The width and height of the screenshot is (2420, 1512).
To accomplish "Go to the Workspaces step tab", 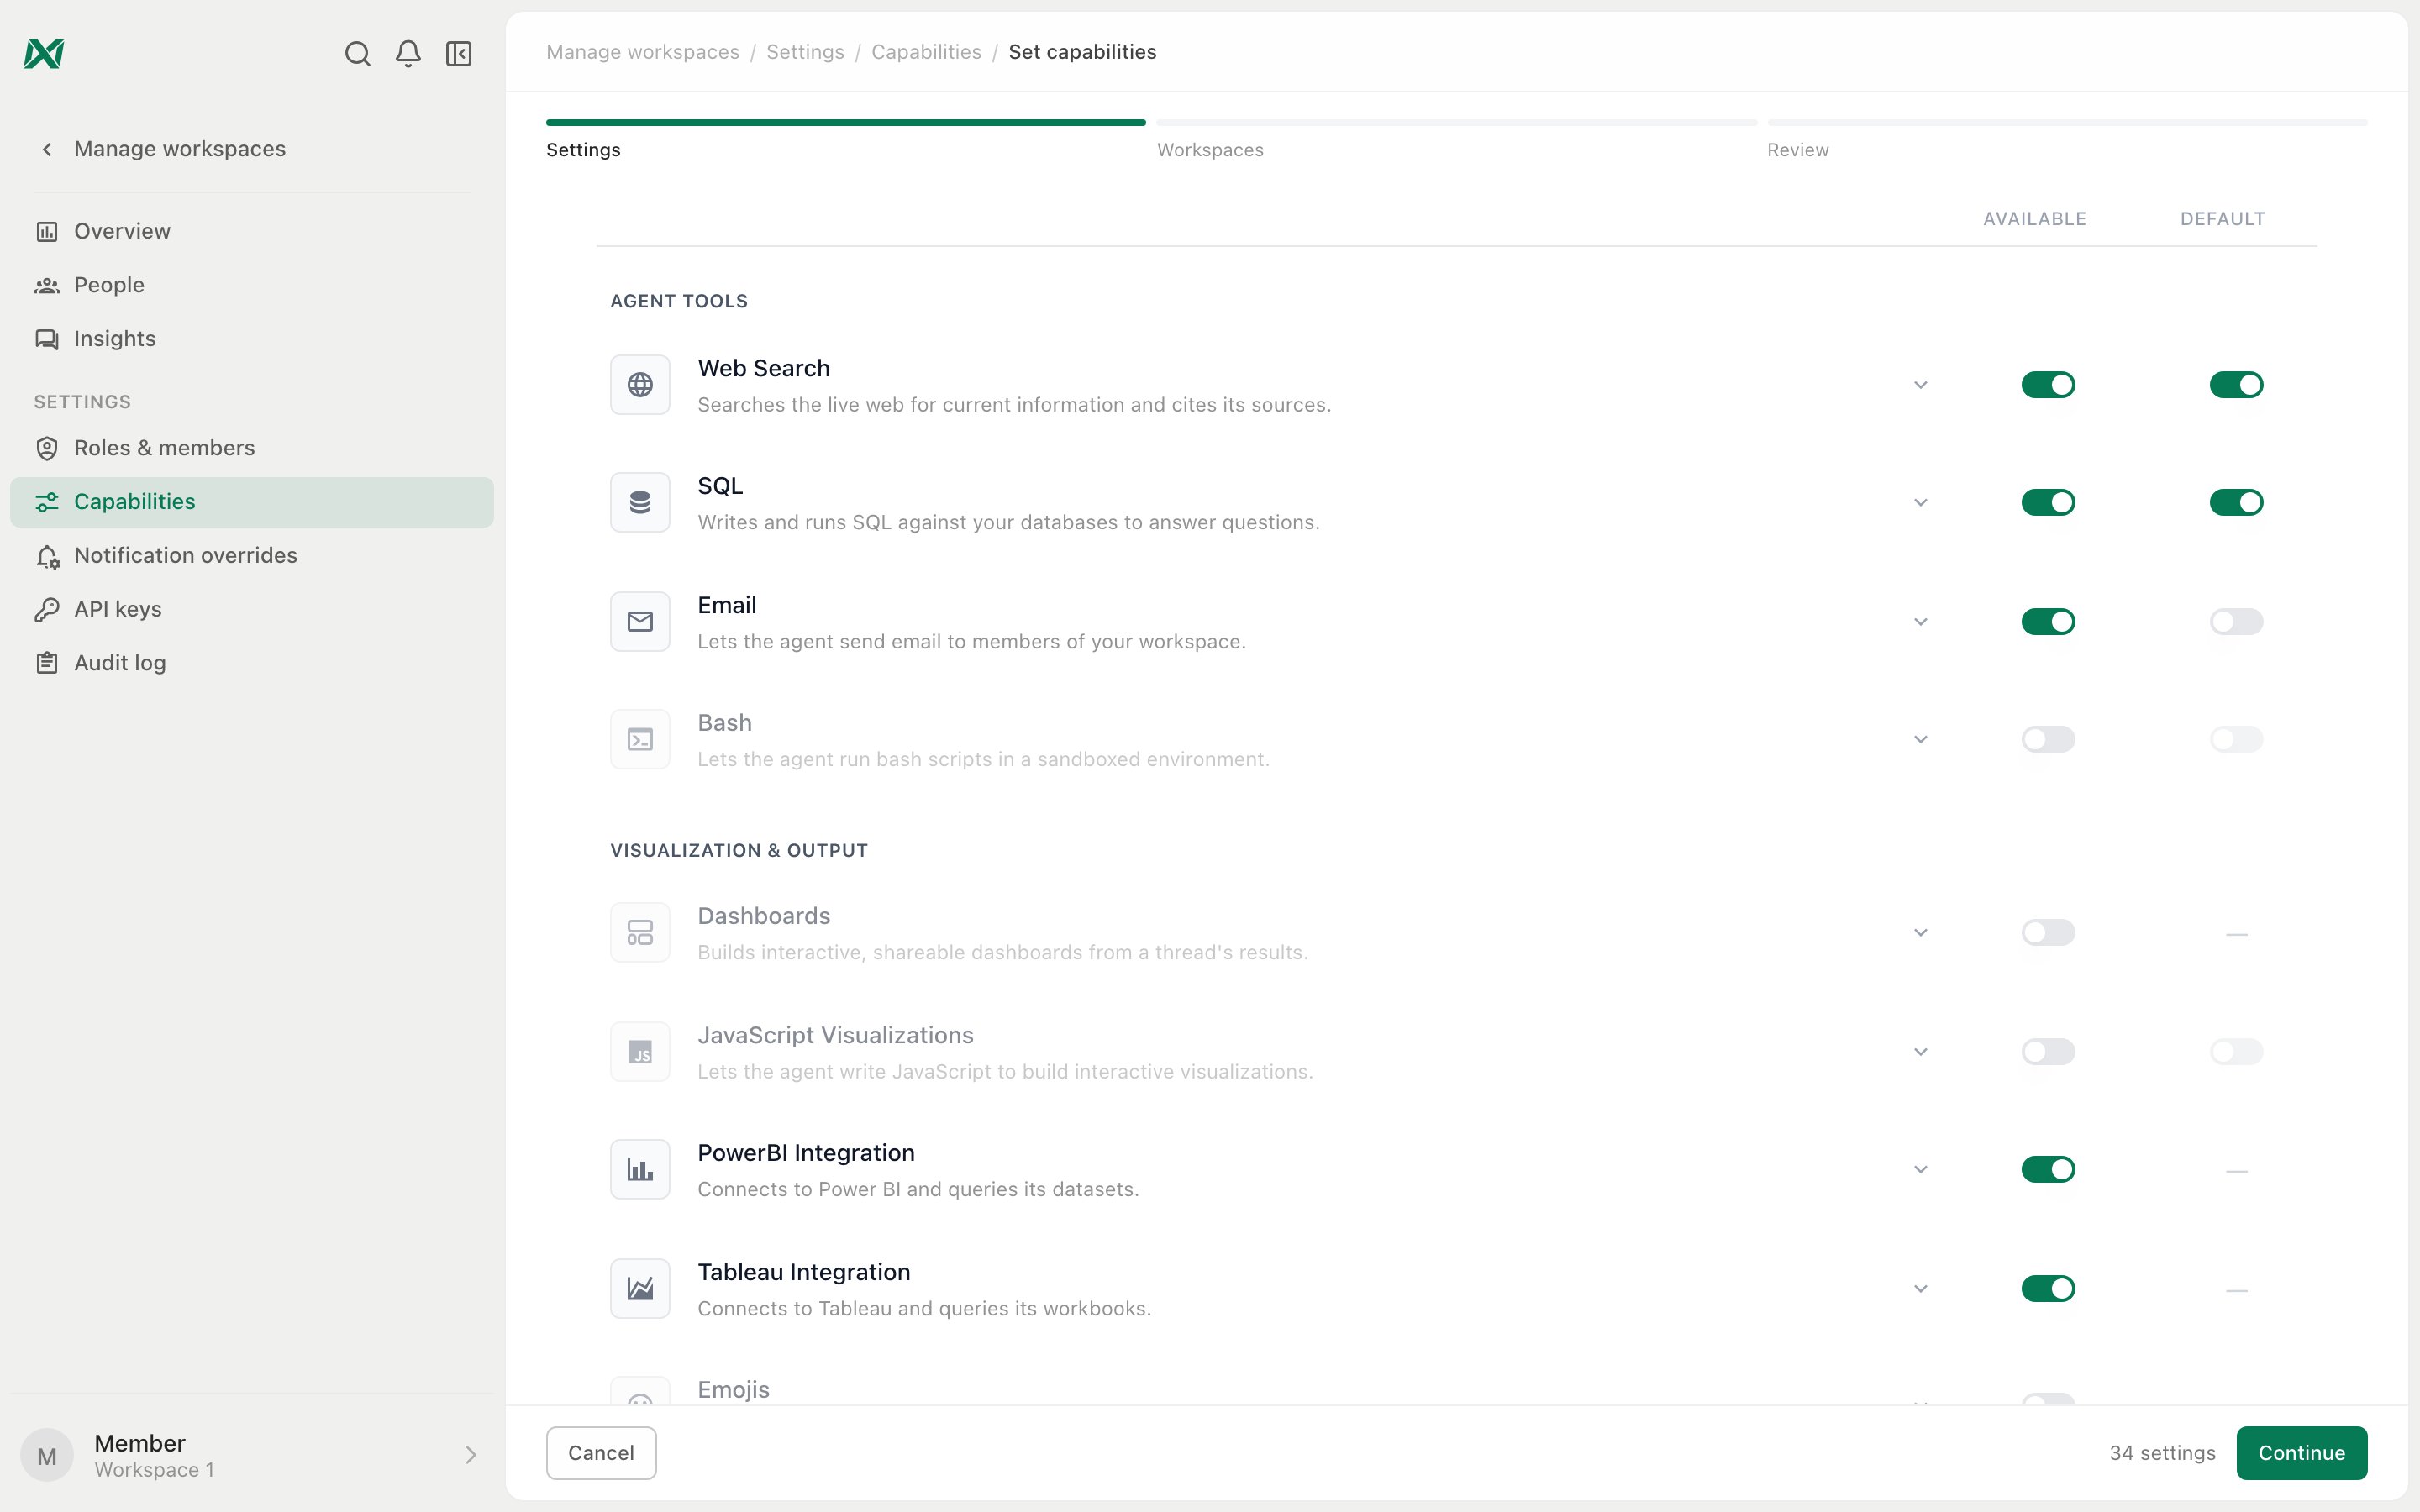I will click(x=1210, y=150).
